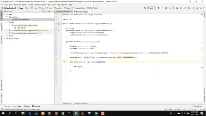Collapse the app module node
This screenshot has height=116, width=206.
(4, 14)
